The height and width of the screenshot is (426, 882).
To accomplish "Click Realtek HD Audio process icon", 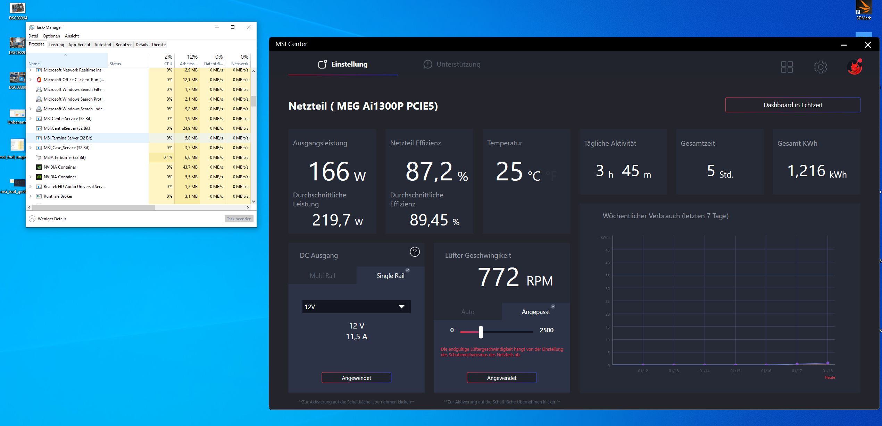I will [x=39, y=187].
